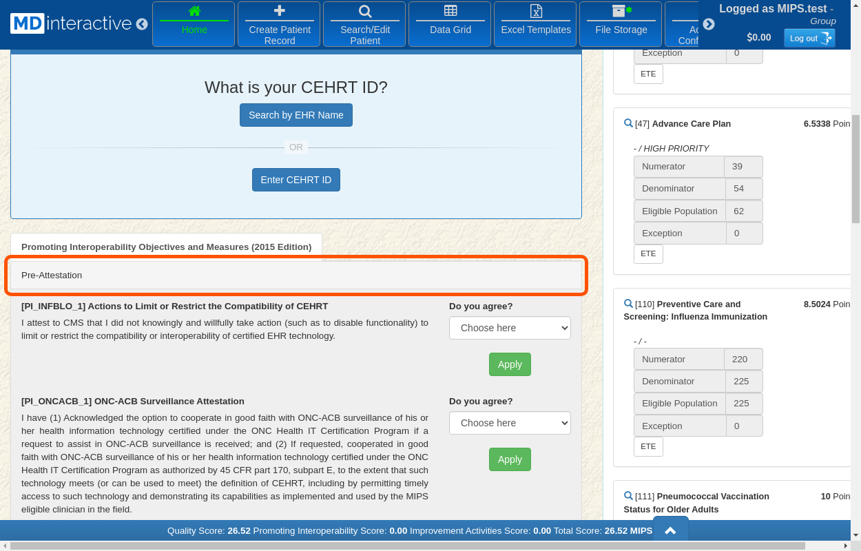Expand the bottom score bar chevron
The width and height of the screenshot is (861, 551).
(x=670, y=530)
